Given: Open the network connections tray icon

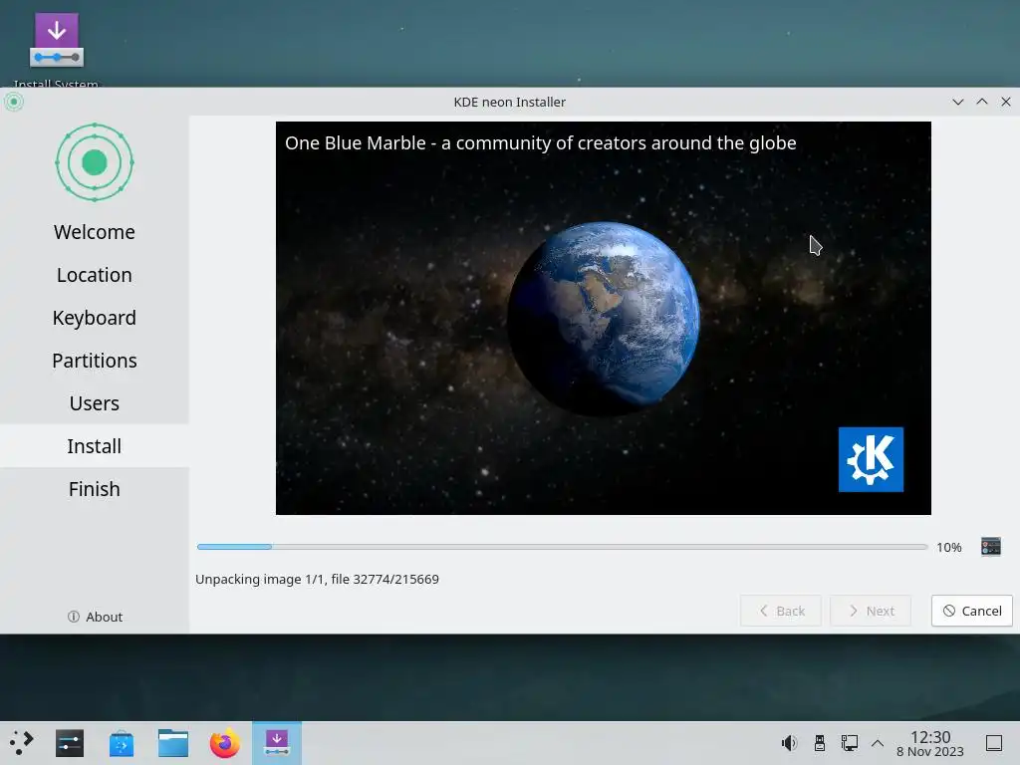Looking at the screenshot, I should [850, 743].
